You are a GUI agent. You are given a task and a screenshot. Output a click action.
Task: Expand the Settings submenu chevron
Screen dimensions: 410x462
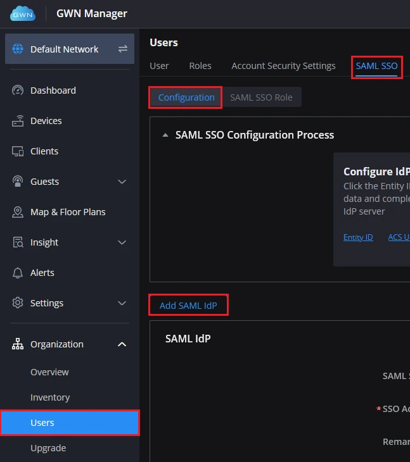pos(122,303)
